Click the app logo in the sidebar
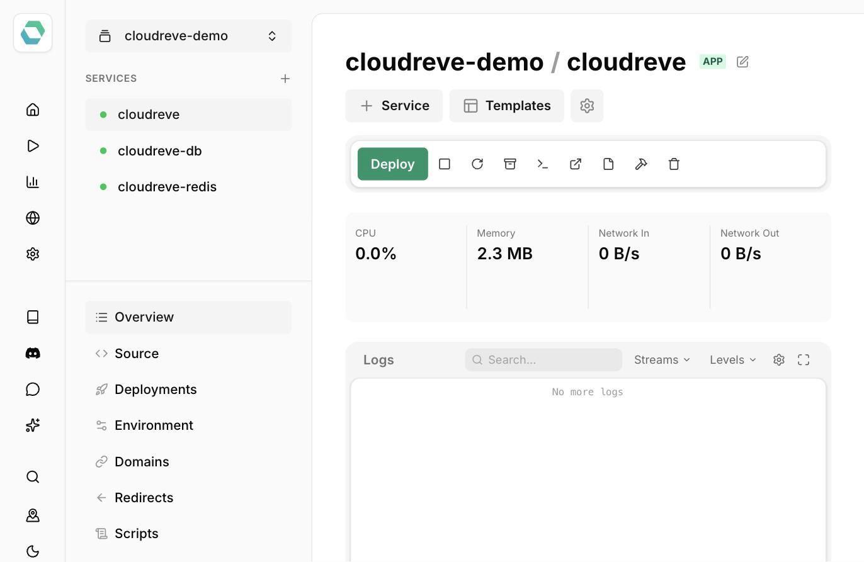 [x=33, y=33]
